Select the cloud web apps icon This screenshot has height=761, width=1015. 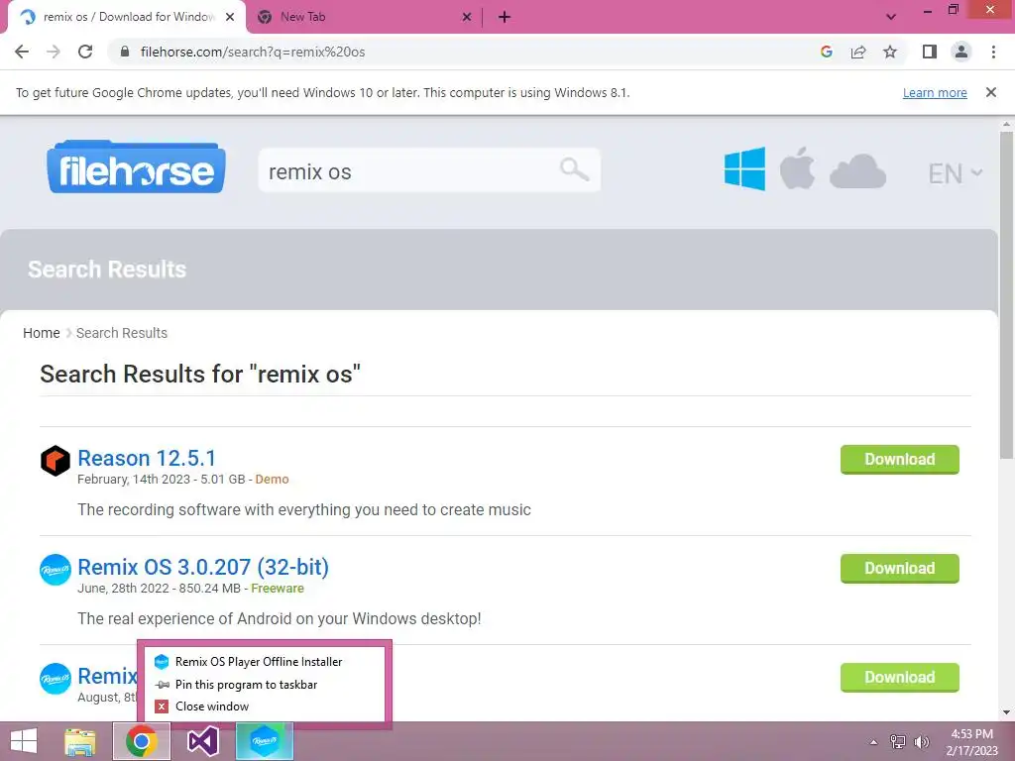tap(857, 171)
